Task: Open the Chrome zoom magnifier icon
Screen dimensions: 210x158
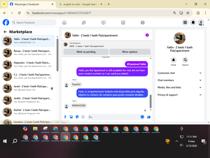Action: [x=175, y=13]
